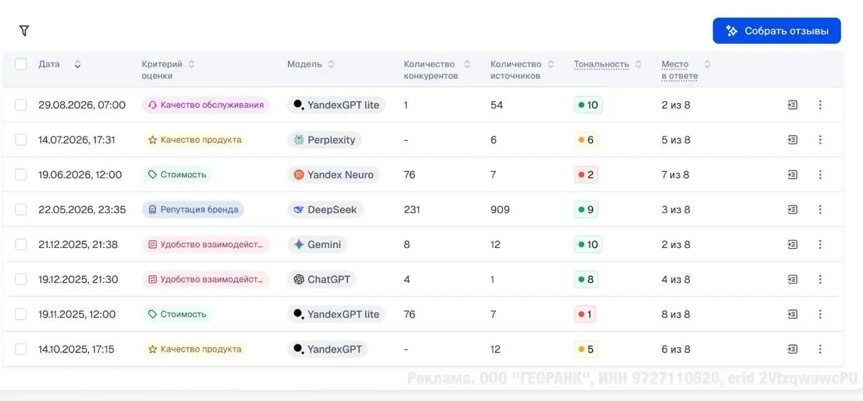Open the three-dot menu for the 19.12.2025 row
The height and width of the screenshot is (401, 863).
(820, 279)
